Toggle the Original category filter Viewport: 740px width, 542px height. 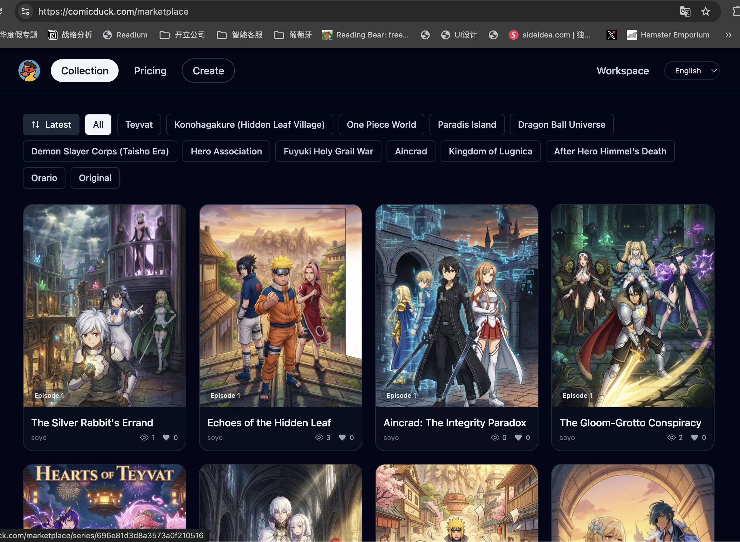(95, 178)
